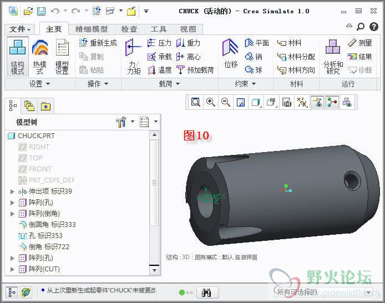Viewport: 385px width, 303px height.
Task: Create a Planar constraint (平面)
Action: [257, 43]
